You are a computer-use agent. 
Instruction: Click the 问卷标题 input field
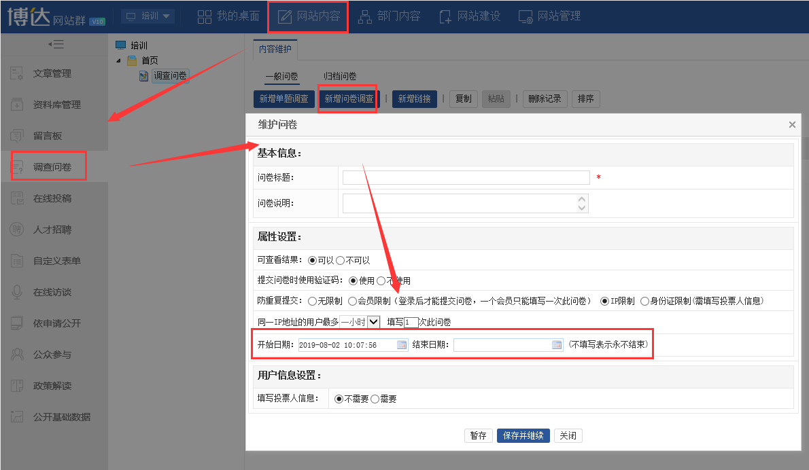[466, 177]
